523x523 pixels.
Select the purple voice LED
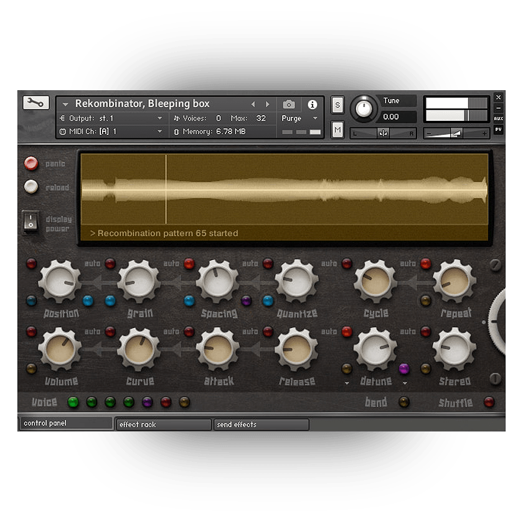[x=147, y=402]
